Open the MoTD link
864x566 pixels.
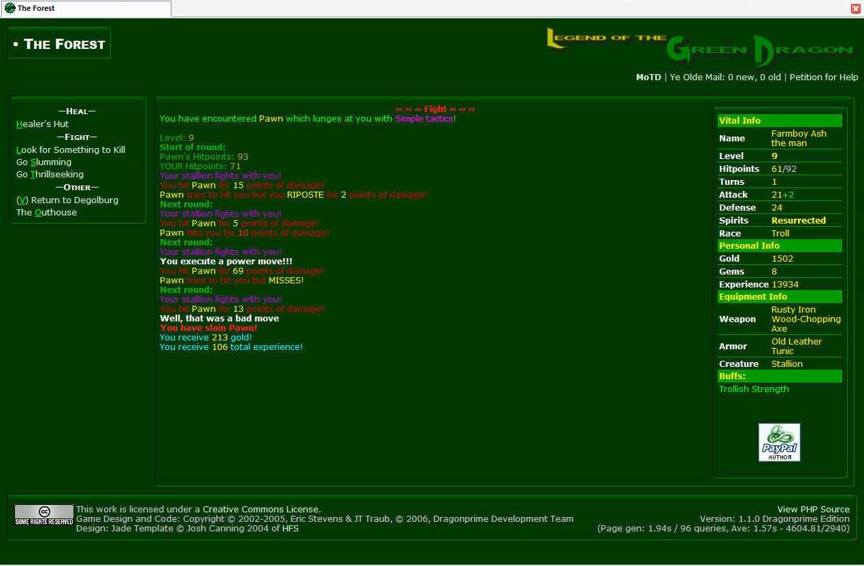pyautogui.click(x=648, y=77)
